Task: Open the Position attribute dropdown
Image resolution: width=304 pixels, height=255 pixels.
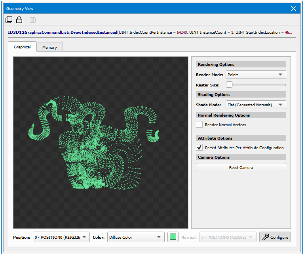Action: coord(61,237)
